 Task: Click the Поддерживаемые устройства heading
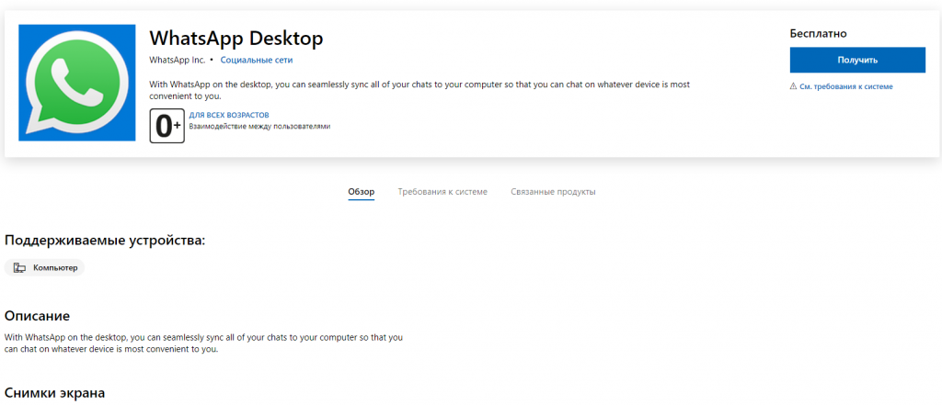pos(105,241)
